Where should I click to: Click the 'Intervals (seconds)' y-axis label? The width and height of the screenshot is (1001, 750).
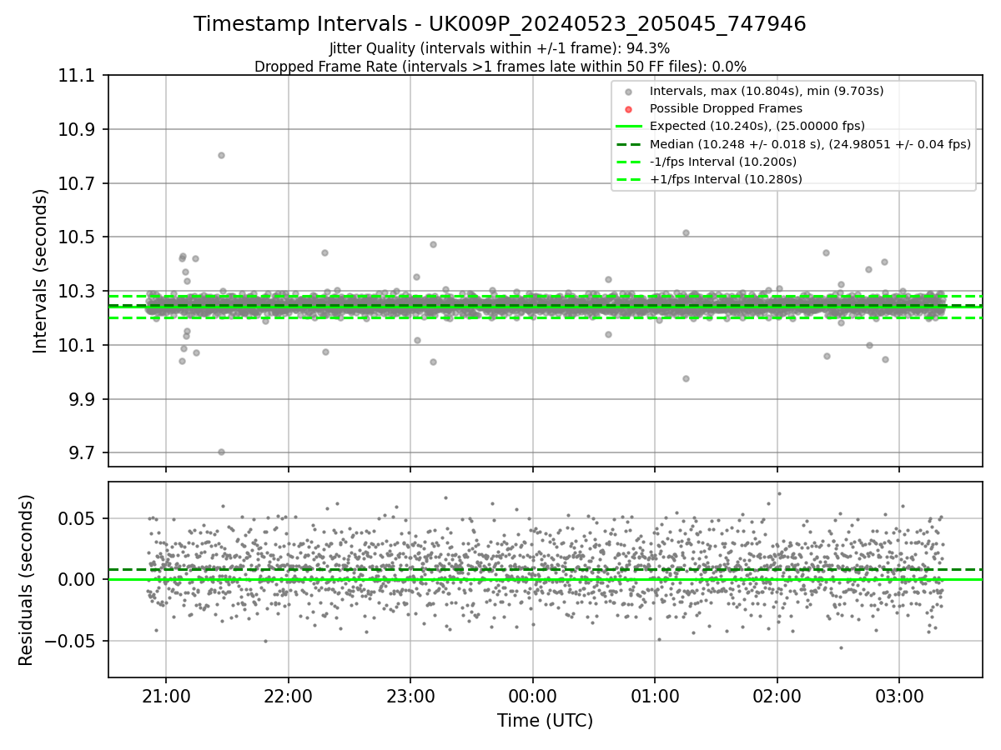click(41, 271)
